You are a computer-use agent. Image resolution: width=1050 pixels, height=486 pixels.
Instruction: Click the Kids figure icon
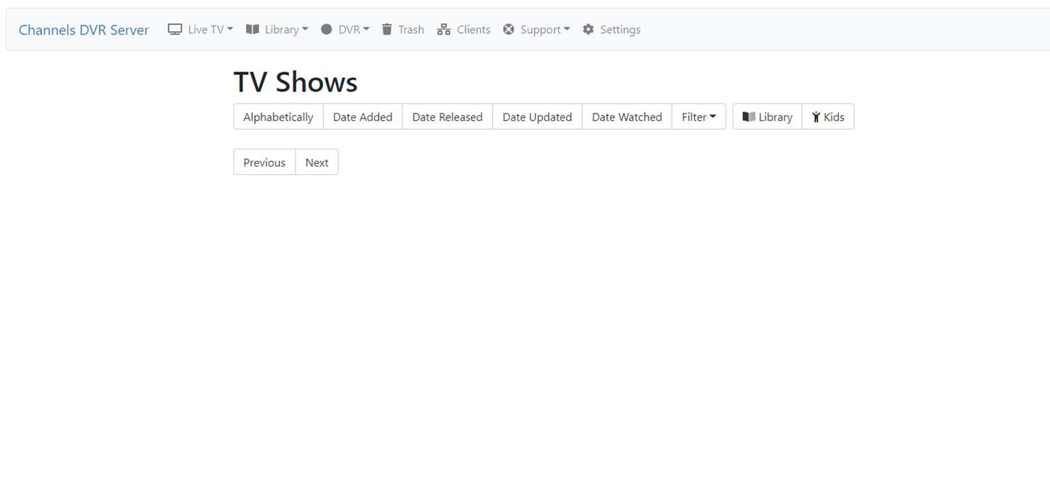pos(816,117)
